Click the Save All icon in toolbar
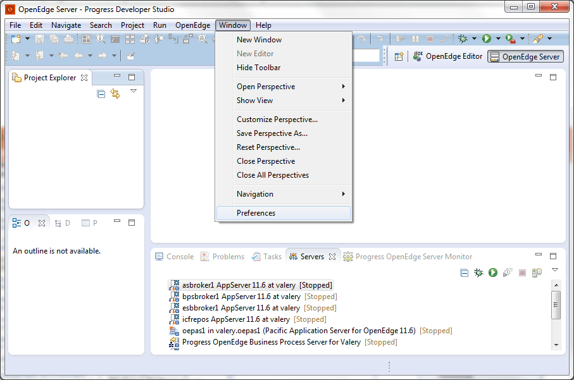574x380 pixels. [x=54, y=39]
